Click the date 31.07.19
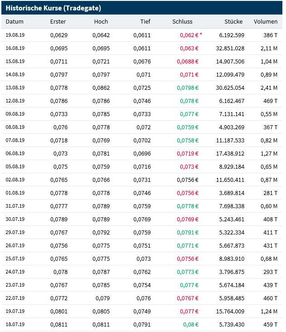Image resolution: width=286 pixels, height=332 pixels. point(15,206)
